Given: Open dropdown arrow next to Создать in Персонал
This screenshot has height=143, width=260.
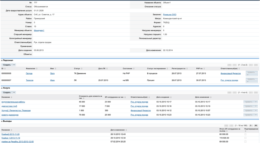Looking at the screenshot, I should point(14,65).
